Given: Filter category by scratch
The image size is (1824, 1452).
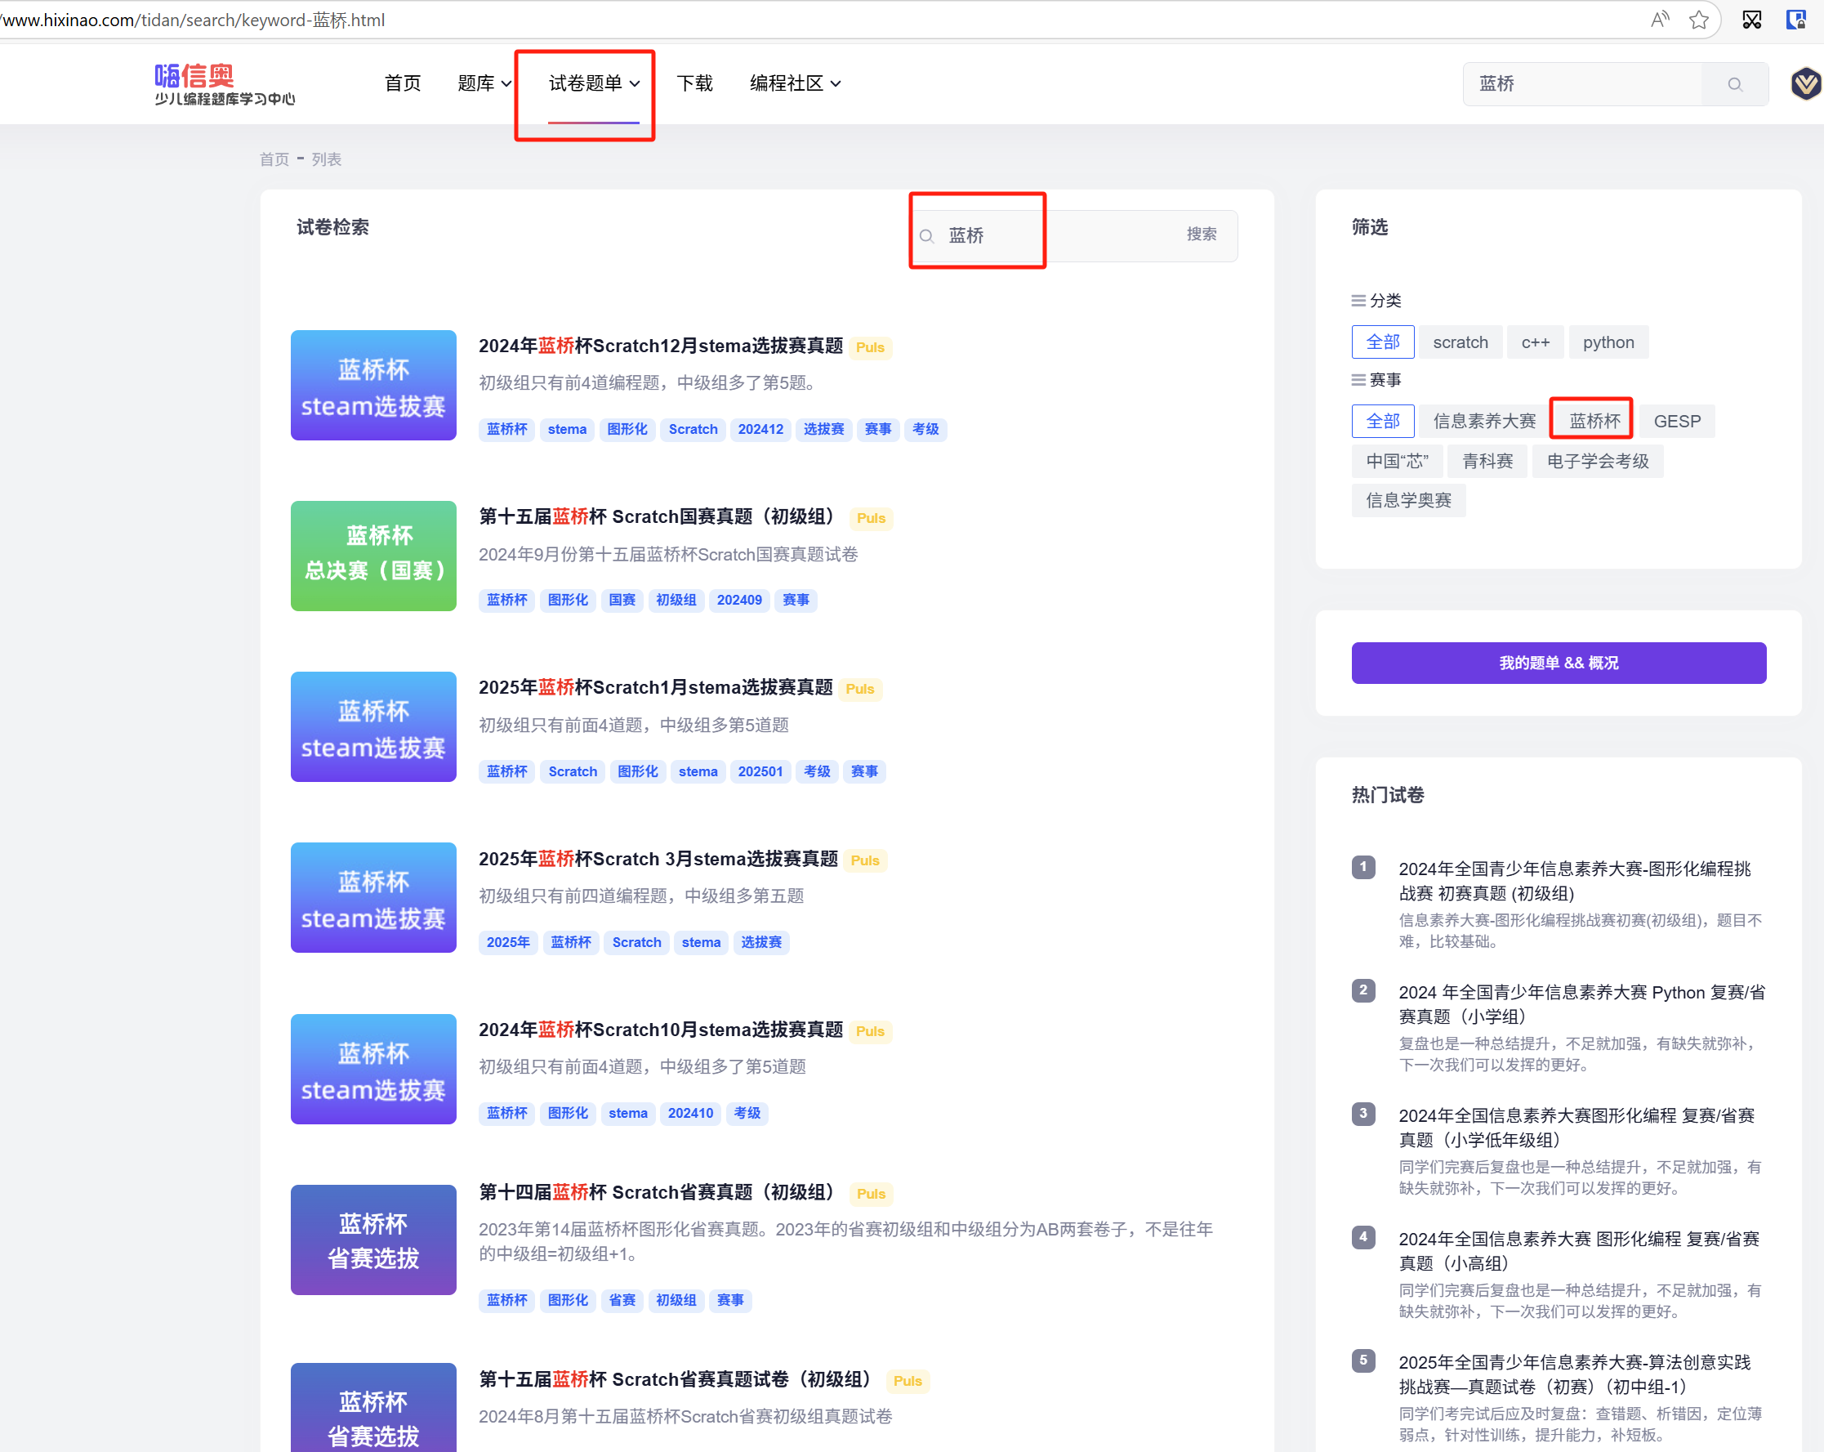Looking at the screenshot, I should click(1461, 342).
